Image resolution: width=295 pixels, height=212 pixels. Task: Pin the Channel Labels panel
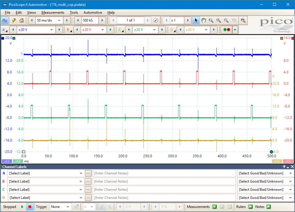point(284,167)
